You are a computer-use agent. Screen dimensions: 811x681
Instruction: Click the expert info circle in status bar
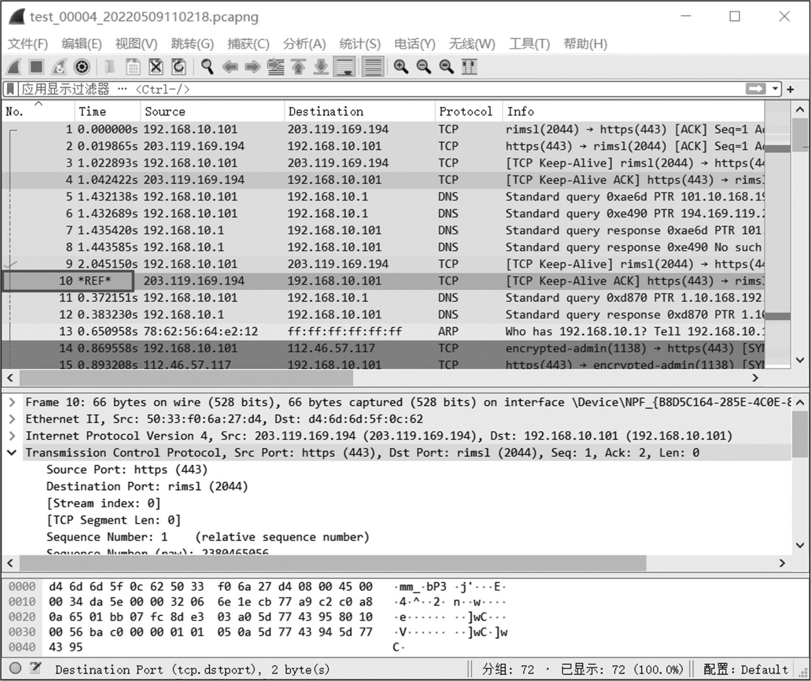pyautogui.click(x=15, y=668)
